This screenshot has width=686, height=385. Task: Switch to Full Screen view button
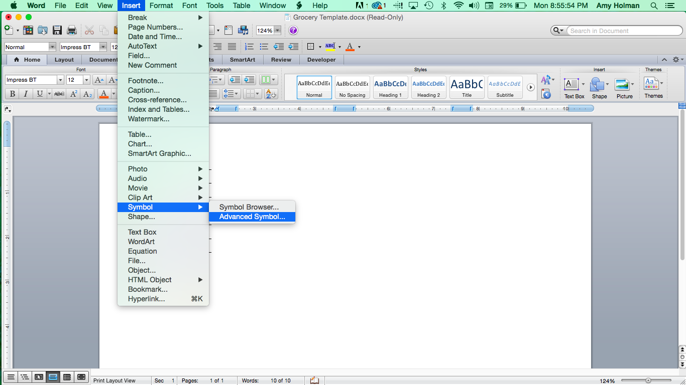81,377
